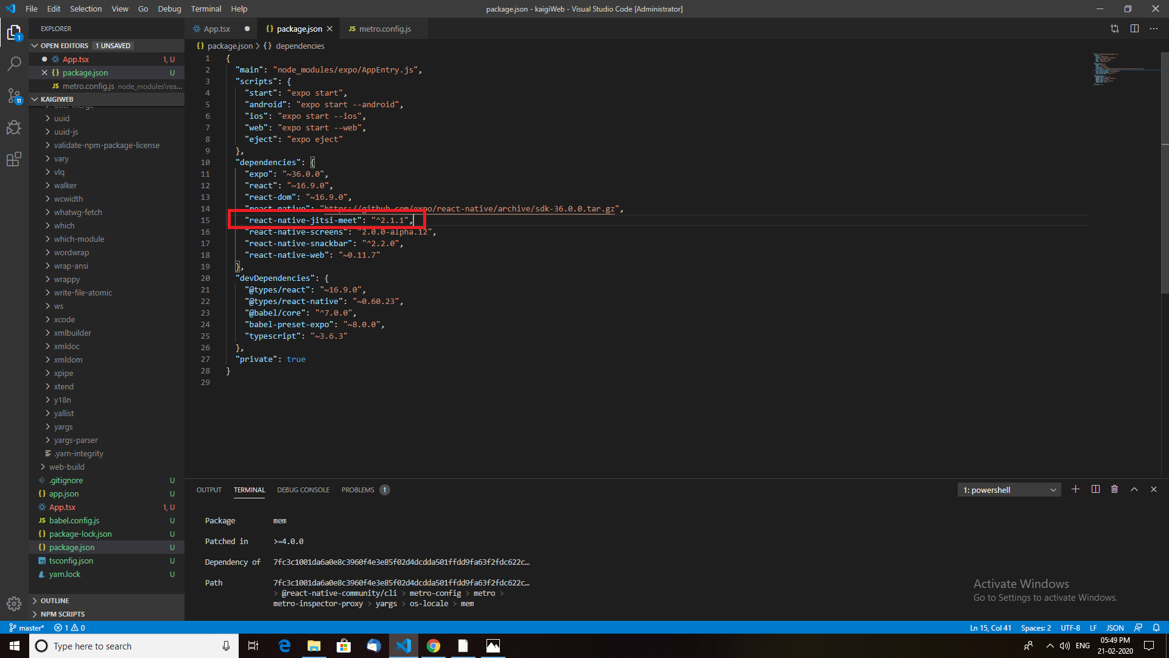The height and width of the screenshot is (658, 1169).
Task: Open the Terminal menu
Action: 206,9
